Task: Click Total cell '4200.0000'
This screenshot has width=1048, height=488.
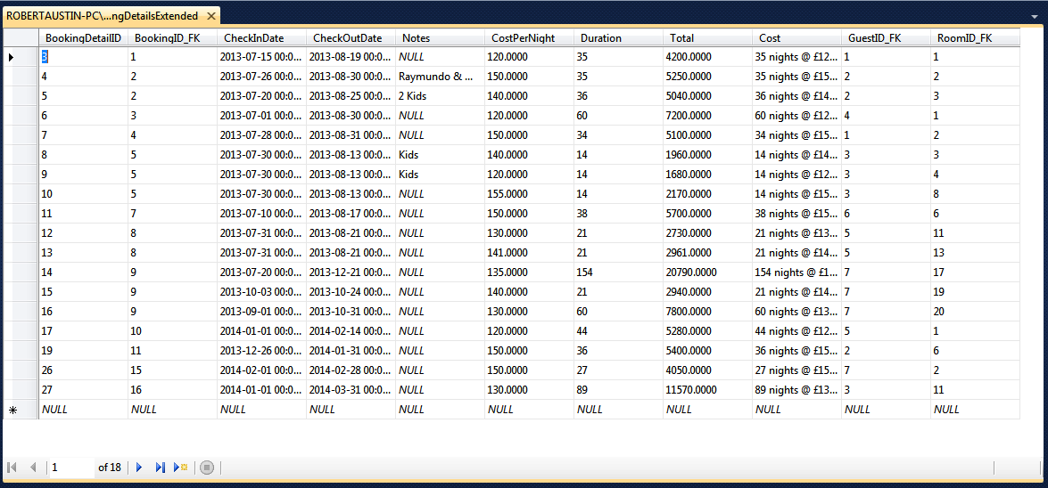Action: tap(708, 57)
